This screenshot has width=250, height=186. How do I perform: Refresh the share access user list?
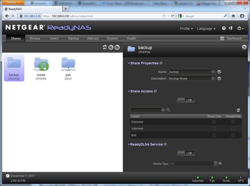238,110
